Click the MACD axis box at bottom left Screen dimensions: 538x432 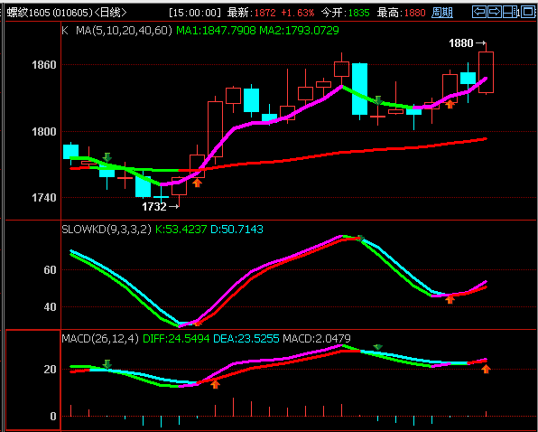[33, 380]
